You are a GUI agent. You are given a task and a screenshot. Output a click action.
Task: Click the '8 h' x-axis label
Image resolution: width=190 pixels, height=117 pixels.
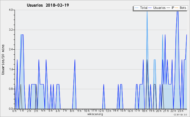72,111
